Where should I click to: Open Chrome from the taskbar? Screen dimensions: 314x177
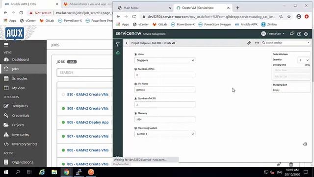(x=67, y=172)
